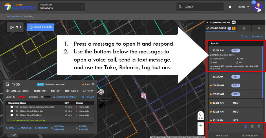This screenshot has height=138, width=266.
Task: Select stop 1173 Ishkooda-Wenonah Rd radio
Action: [x=12, y=107]
